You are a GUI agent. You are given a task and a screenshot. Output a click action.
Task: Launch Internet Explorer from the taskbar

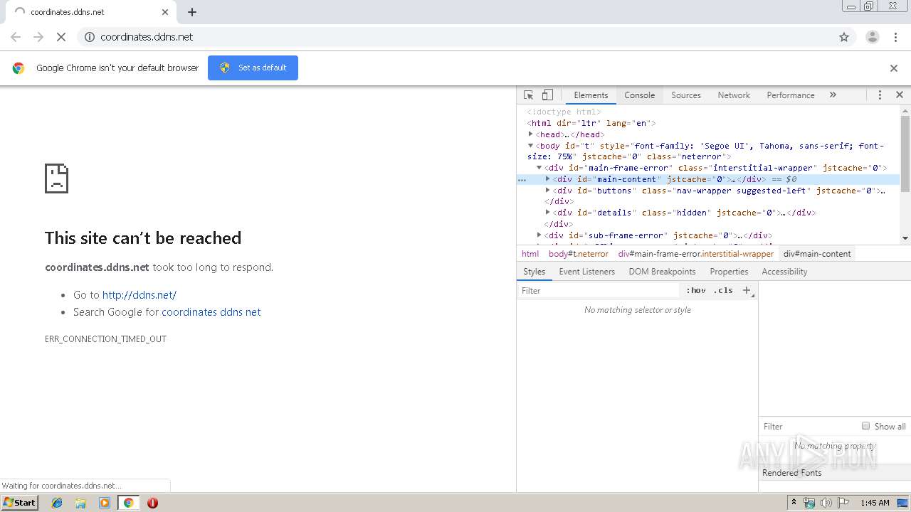(x=57, y=503)
